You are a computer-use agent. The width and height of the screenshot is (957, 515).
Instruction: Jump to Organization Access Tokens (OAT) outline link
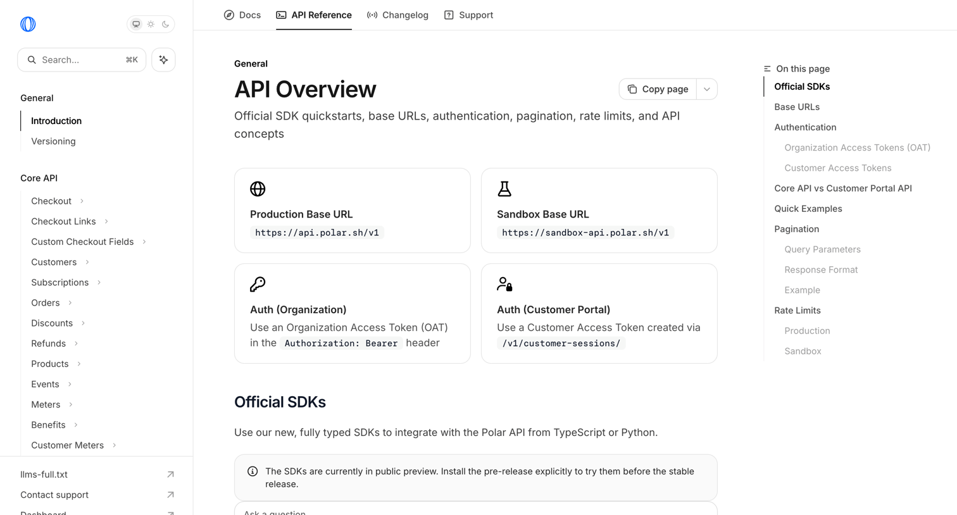point(857,147)
